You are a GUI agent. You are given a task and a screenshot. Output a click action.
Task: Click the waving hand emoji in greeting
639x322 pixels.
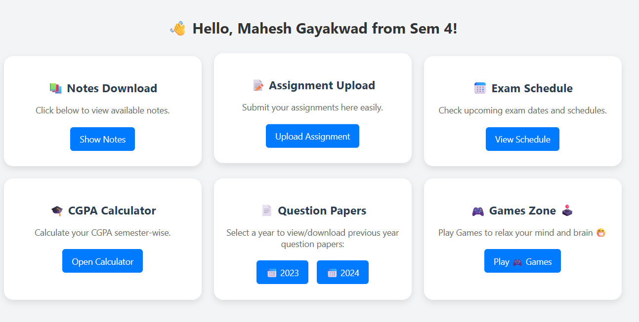coord(177,29)
